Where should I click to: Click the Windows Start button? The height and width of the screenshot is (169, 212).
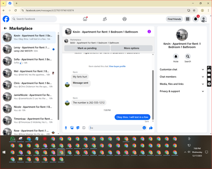coord(4,152)
